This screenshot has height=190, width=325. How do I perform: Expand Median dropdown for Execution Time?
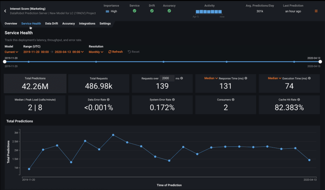click(275, 78)
